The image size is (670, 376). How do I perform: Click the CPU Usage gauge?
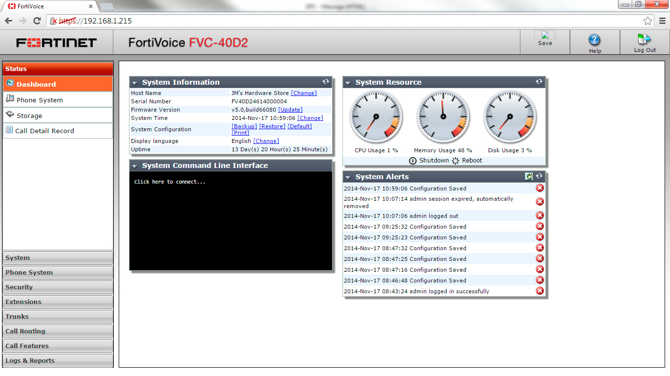point(376,117)
